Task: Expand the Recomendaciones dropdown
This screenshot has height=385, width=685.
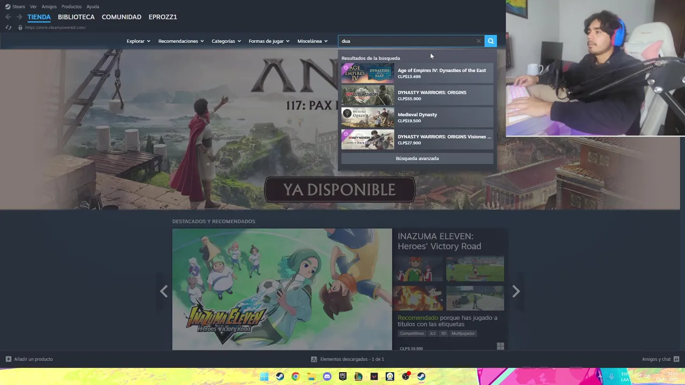Action: click(181, 41)
